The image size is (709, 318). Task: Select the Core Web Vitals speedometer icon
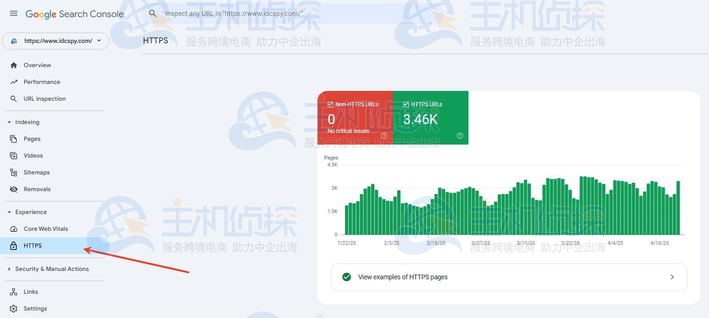14,228
